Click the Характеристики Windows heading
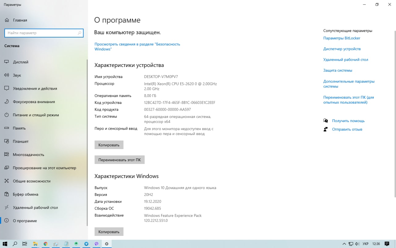 coord(127,176)
